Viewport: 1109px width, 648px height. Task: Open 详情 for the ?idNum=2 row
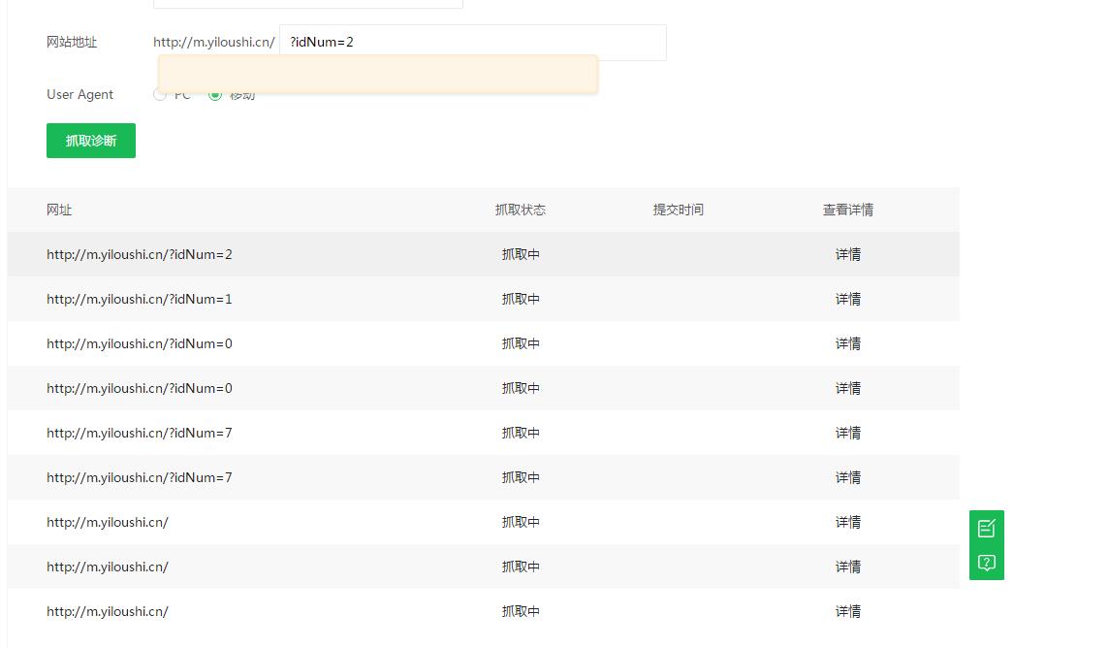[x=847, y=255]
